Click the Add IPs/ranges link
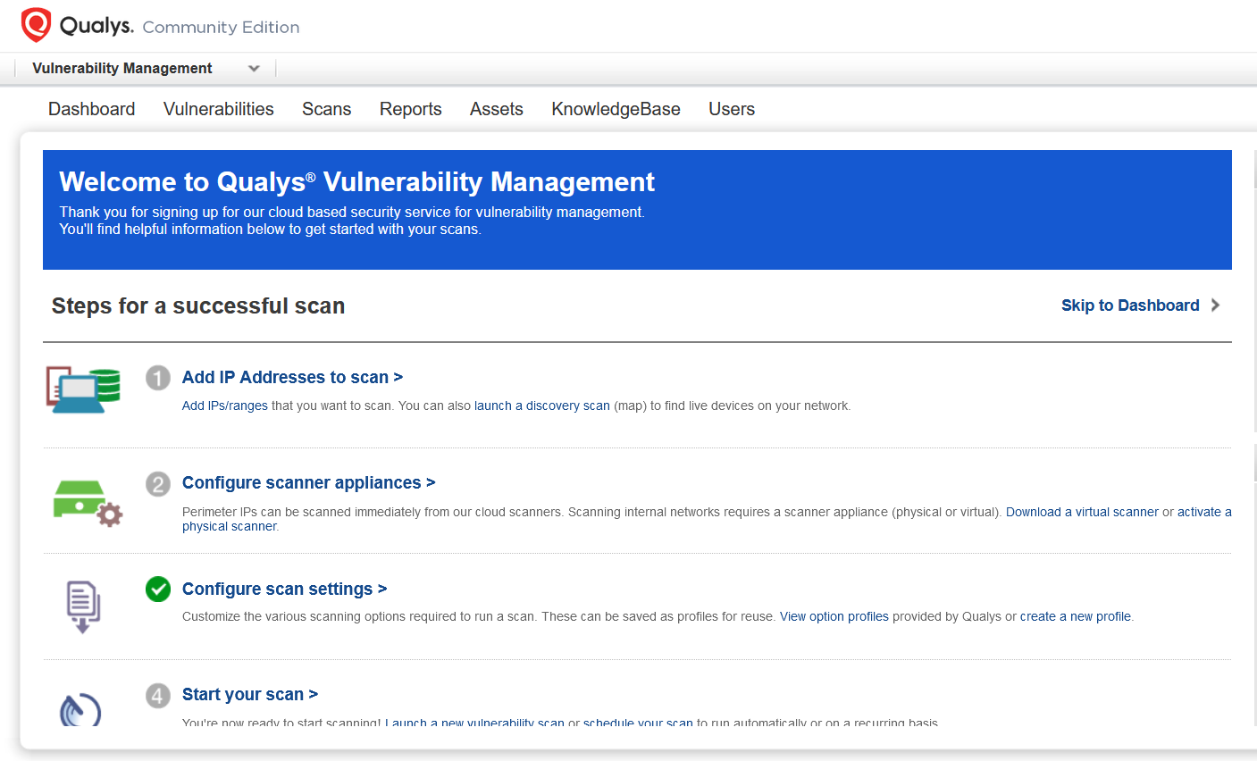 [x=225, y=406]
